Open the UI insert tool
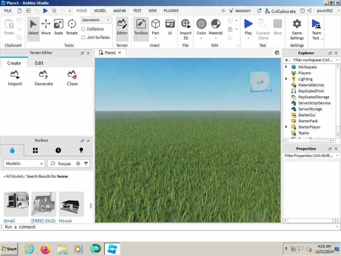Image resolution: width=341 pixels, height=256 pixels. pyautogui.click(x=170, y=27)
